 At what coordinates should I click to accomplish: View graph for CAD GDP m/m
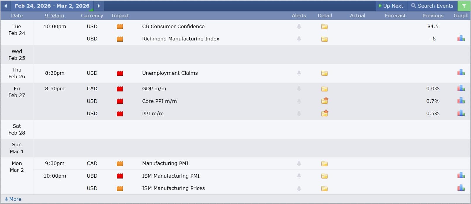point(461,88)
